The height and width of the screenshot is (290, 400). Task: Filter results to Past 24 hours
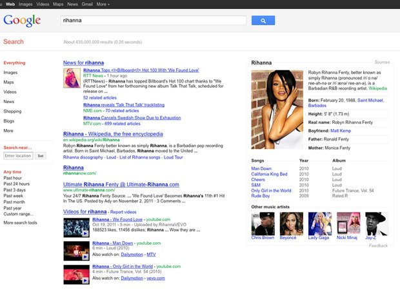click(x=17, y=184)
